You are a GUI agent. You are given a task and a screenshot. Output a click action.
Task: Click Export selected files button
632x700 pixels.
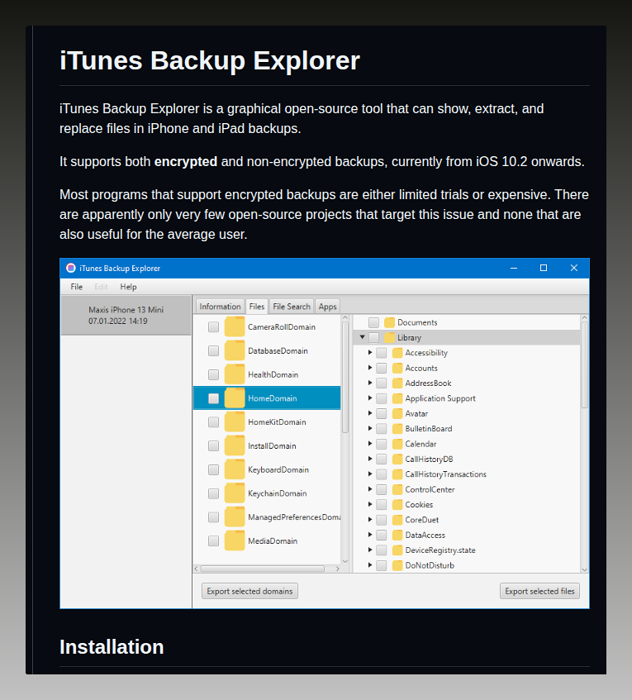coord(539,591)
